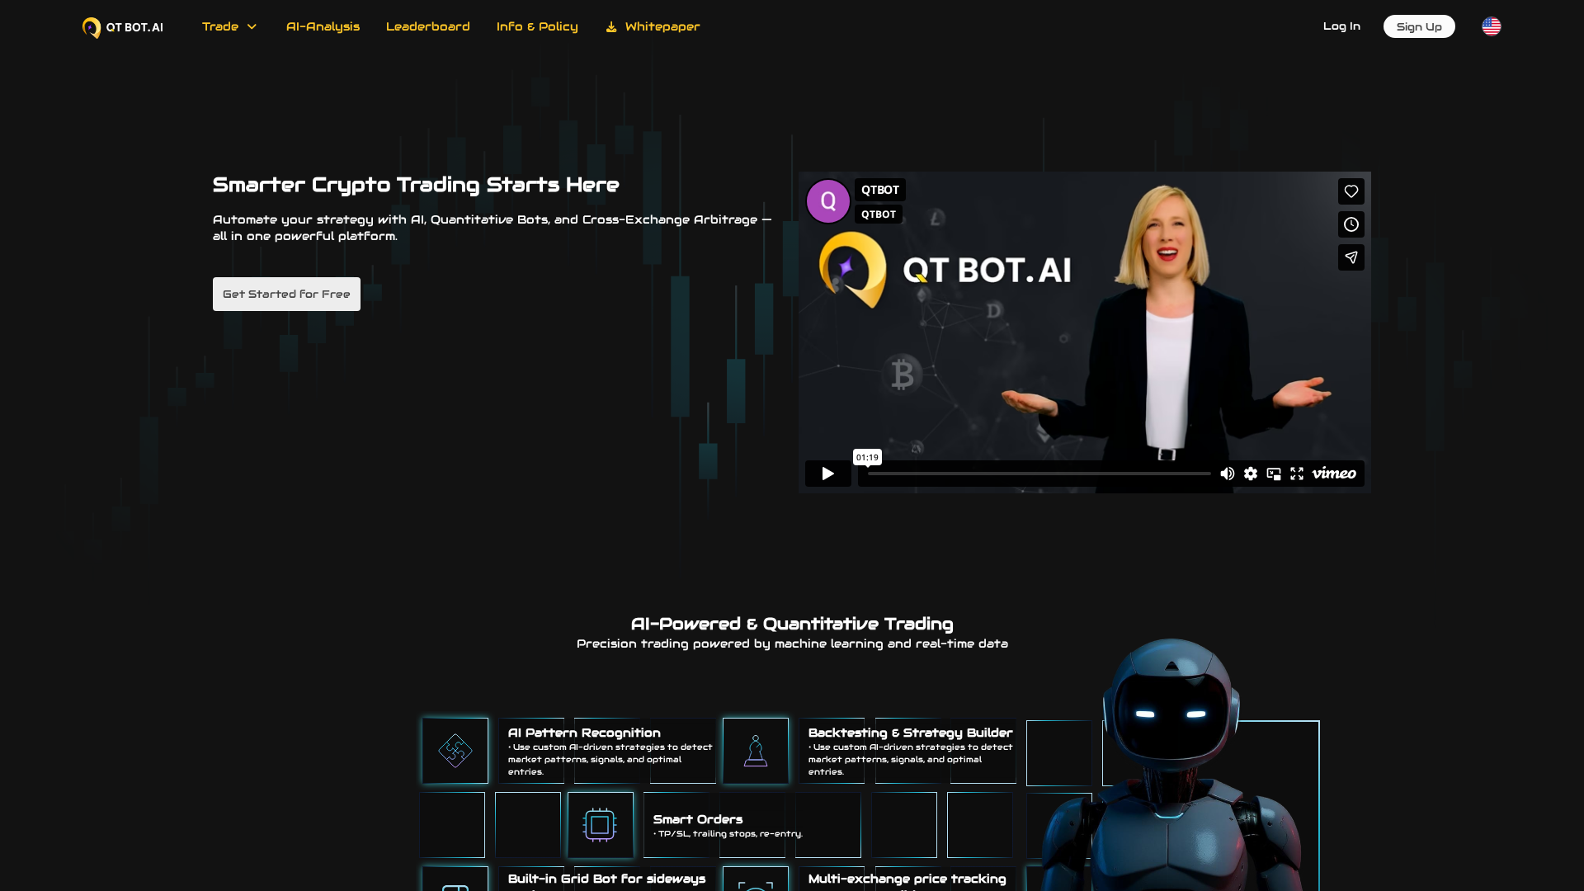The height and width of the screenshot is (891, 1584).
Task: Share the video with paper plane icon
Action: click(1351, 257)
